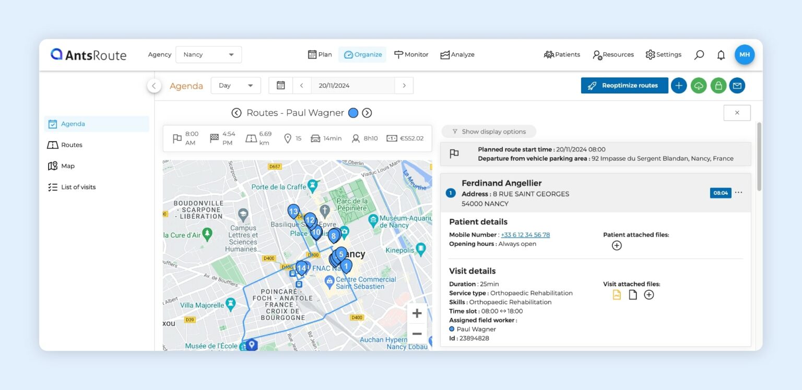Open the Day view dropdown
The height and width of the screenshot is (390, 802).
235,85
